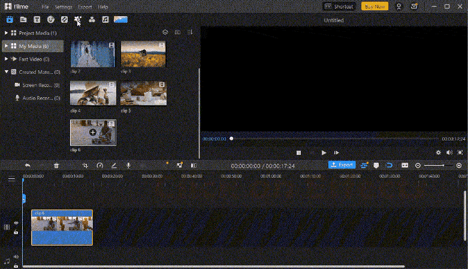The image size is (468, 269).
Task: Click the Speed gauge icon
Action: 99,166
